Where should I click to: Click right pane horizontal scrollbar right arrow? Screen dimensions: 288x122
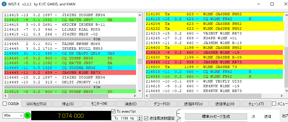[x=282, y=96]
